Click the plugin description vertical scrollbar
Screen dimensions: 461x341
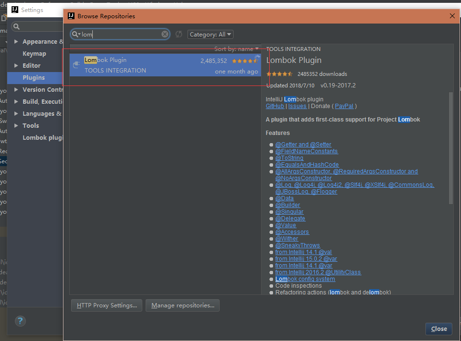451,148
